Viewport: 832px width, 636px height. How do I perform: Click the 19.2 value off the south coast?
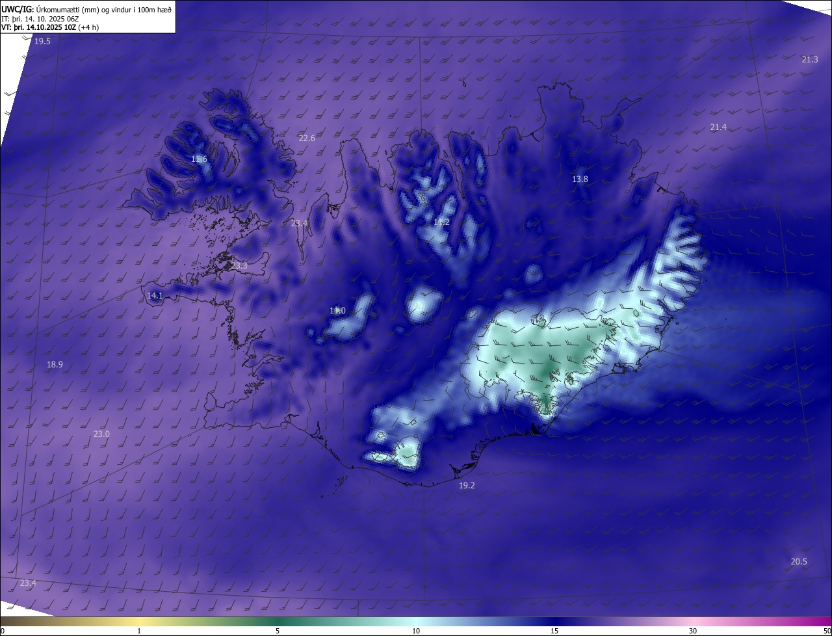click(x=467, y=486)
